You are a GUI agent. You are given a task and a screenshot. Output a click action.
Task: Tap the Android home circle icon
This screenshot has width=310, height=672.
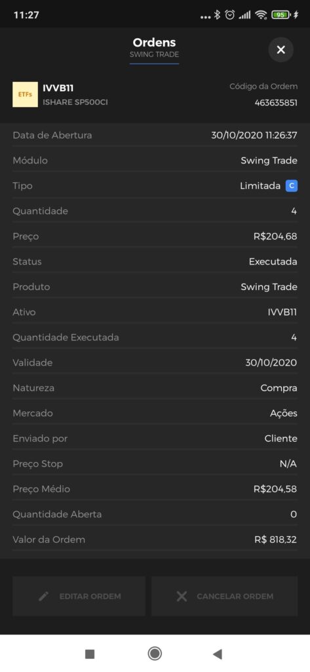tap(155, 654)
